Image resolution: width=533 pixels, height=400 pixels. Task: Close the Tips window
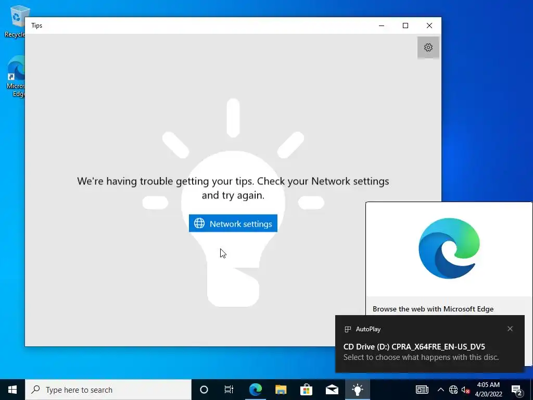click(429, 26)
